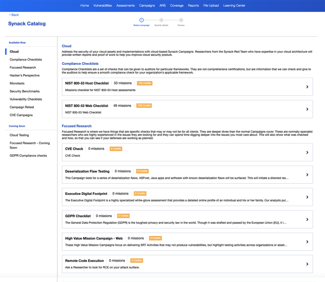Click the 140 Credits badge on NIST Host Checklist

pyautogui.click(x=144, y=83)
